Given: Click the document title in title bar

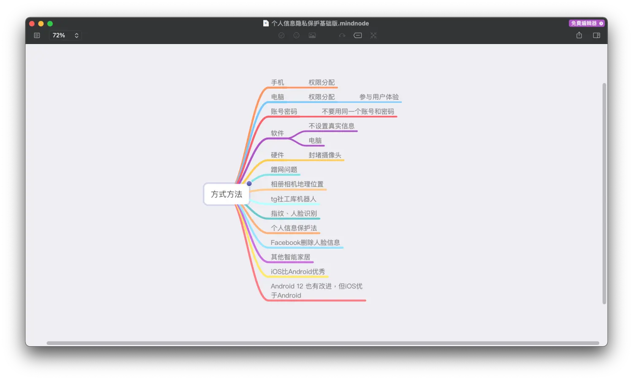Looking at the screenshot, I should click(320, 23).
